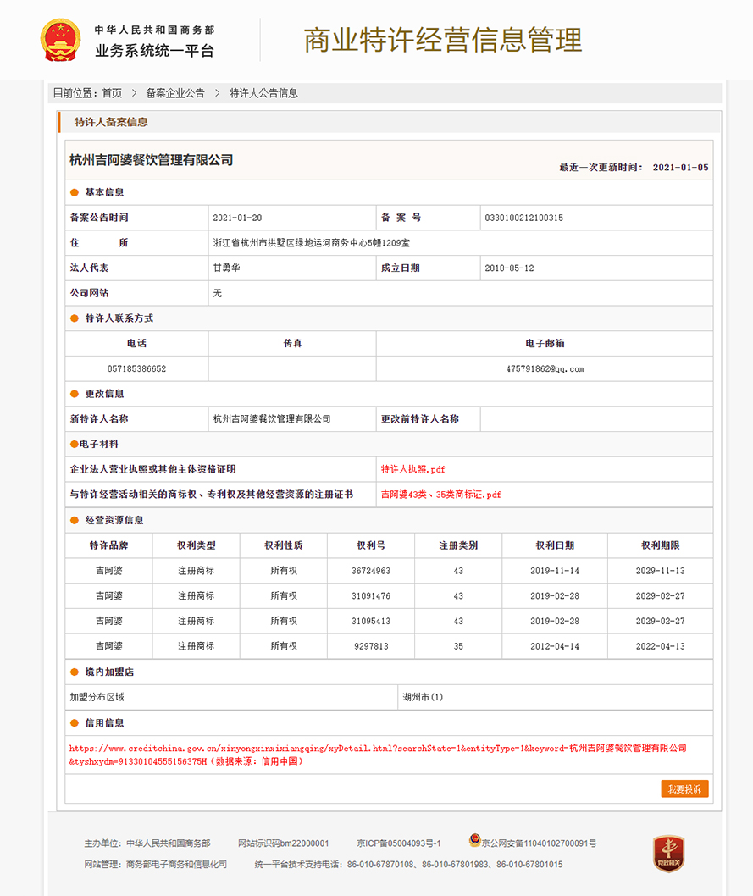
Task: Click registration class 35 cell
Action: (458, 646)
